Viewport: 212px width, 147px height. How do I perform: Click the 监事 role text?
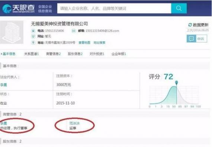(x=73, y=128)
